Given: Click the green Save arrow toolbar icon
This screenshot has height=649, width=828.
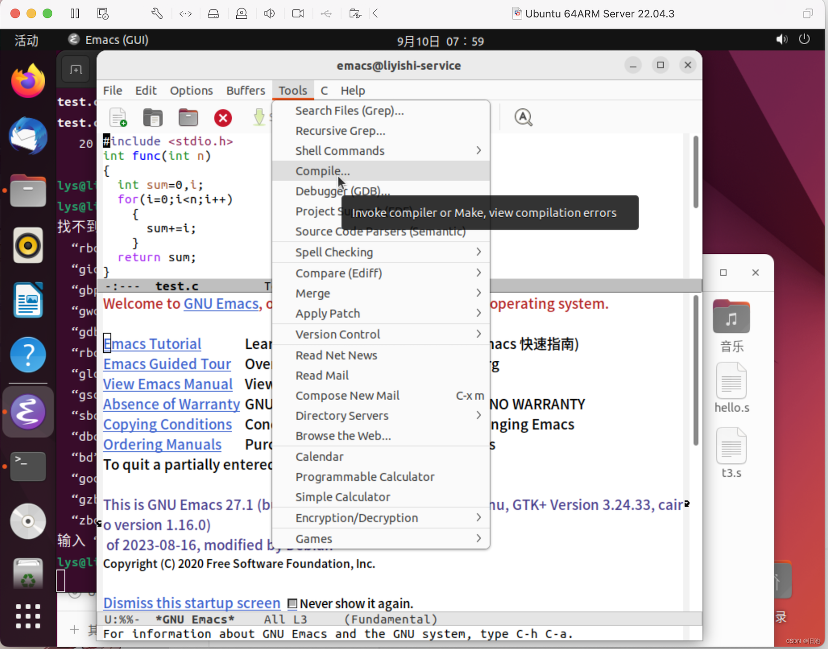Looking at the screenshot, I should 259,117.
